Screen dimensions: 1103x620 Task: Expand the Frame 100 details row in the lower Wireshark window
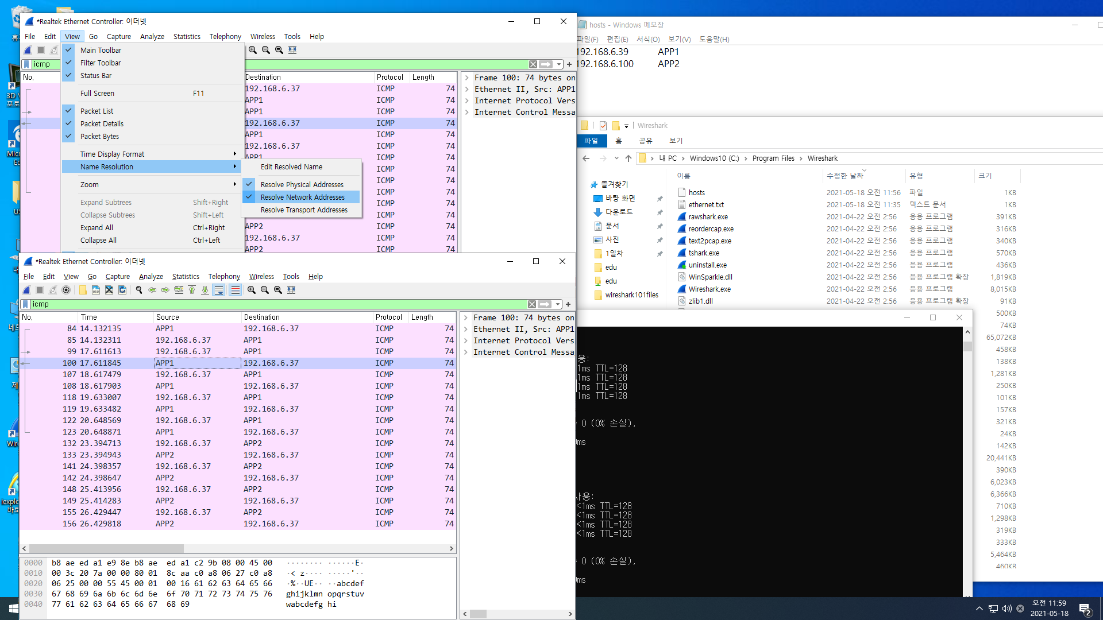point(466,317)
